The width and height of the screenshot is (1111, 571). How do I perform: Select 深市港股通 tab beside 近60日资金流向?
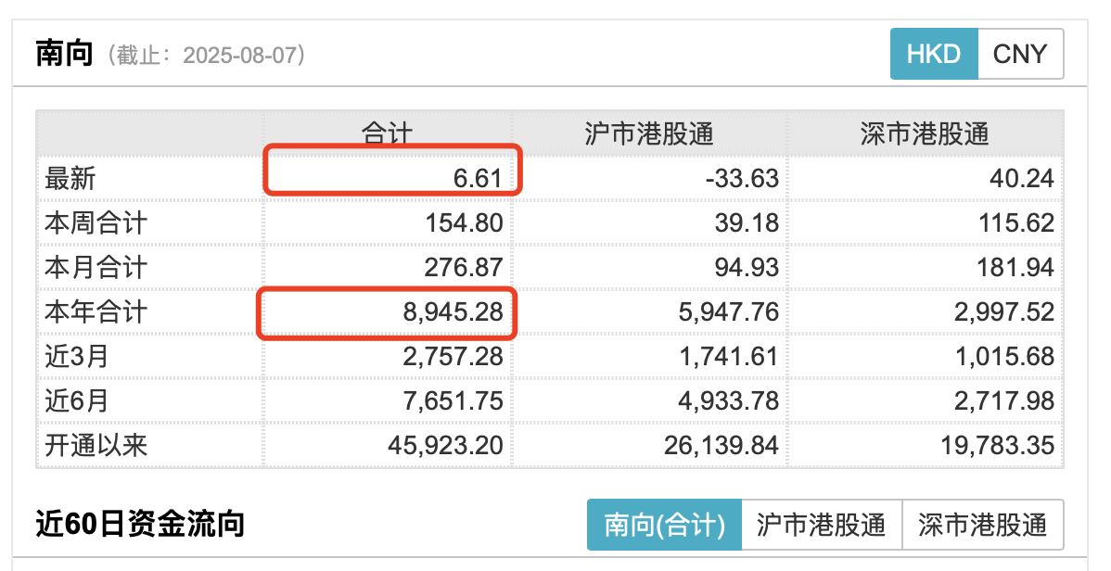point(982,526)
